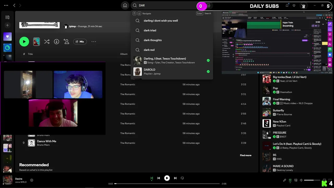Click the green money icon in stream toolbar
This screenshot has height=188, width=334.
[330, 49]
